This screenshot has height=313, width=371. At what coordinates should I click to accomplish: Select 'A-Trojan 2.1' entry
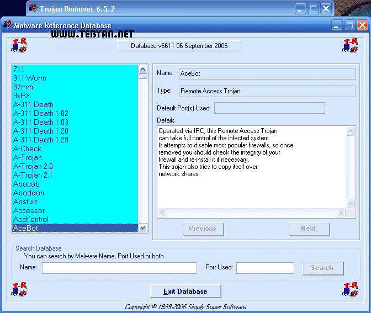(x=75, y=175)
